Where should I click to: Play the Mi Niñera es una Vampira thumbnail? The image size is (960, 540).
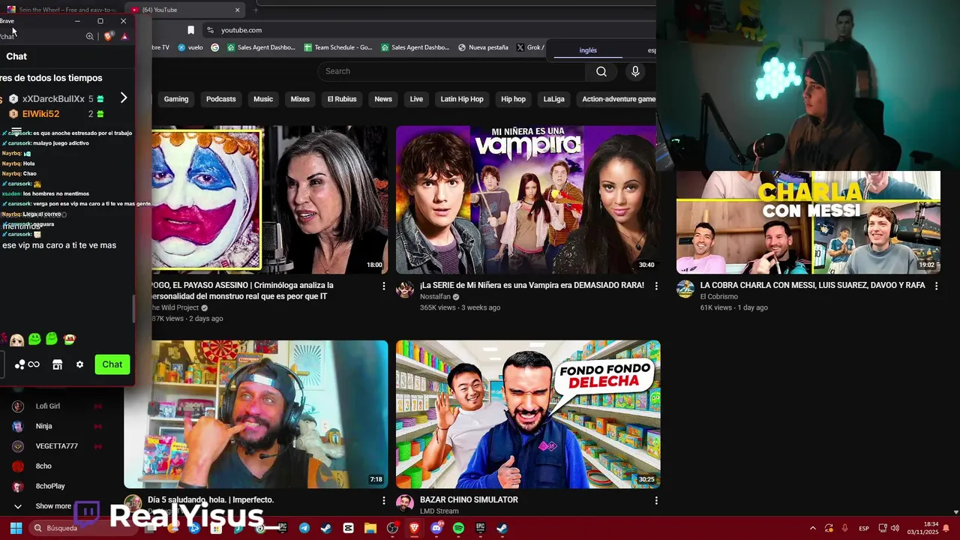(x=528, y=199)
